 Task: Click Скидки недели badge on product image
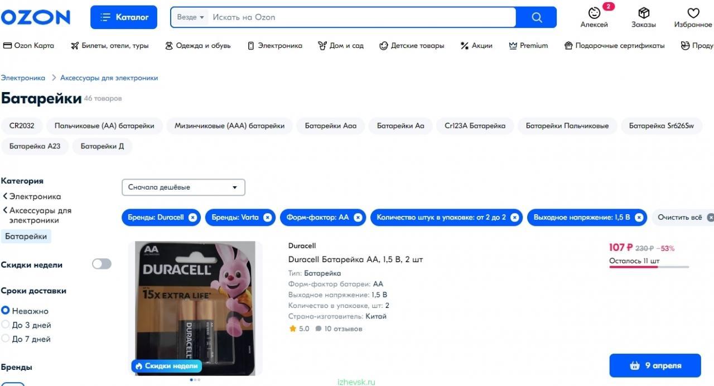pyautogui.click(x=166, y=366)
